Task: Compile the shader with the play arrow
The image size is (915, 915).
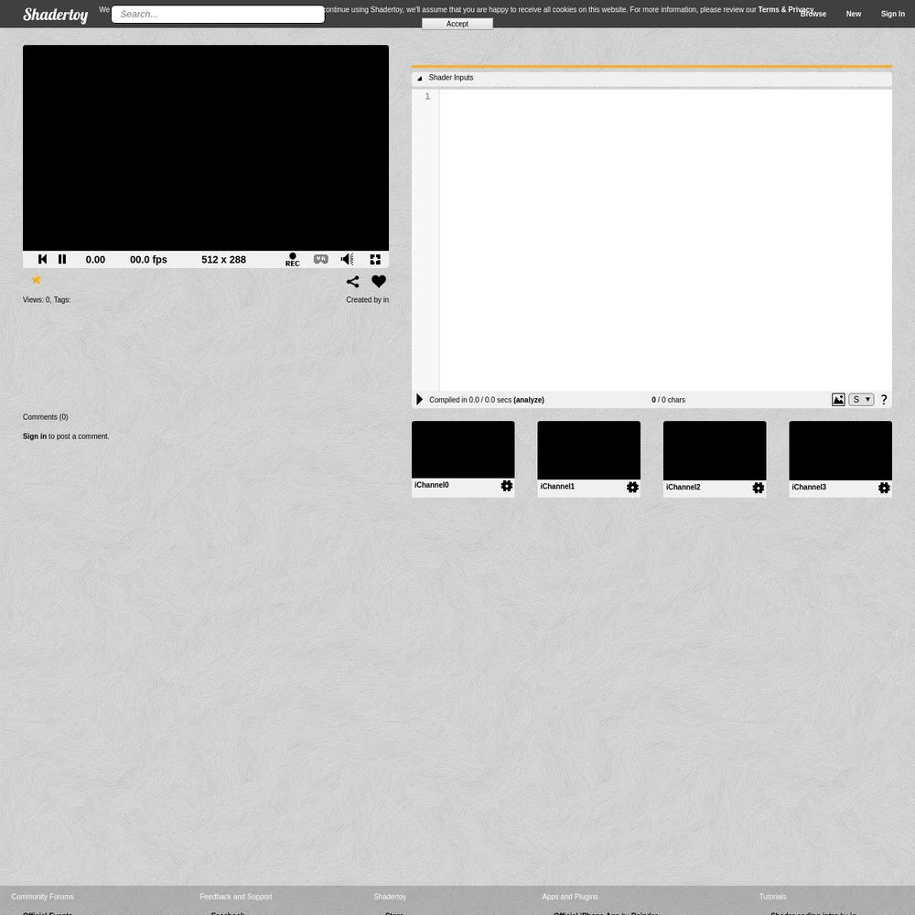Action: [419, 400]
